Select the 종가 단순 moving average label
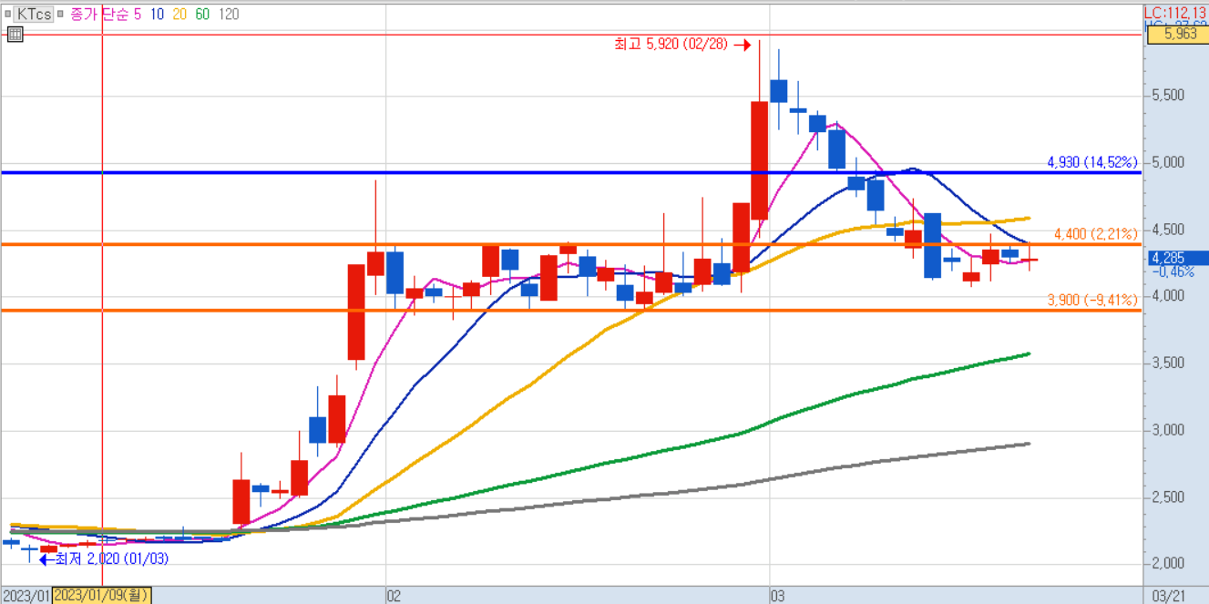This screenshot has height=604, width=1209. tap(99, 15)
